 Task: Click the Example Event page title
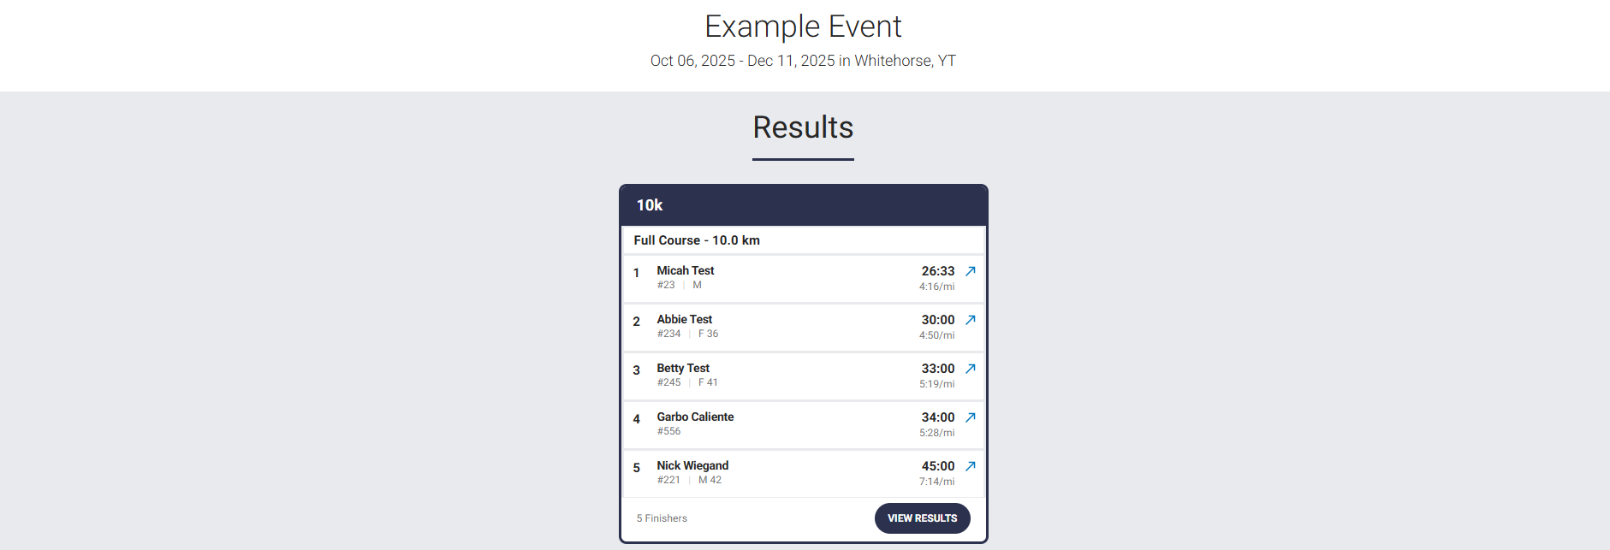pyautogui.click(x=803, y=27)
